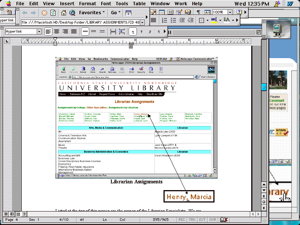The height and width of the screenshot is (225, 300).
Task: Click the Increase Indent icon
Action: click(190, 20)
